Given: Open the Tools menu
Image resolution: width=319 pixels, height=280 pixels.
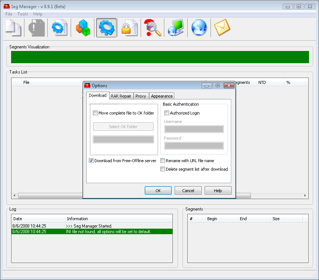Looking at the screenshot, I should tap(23, 14).
